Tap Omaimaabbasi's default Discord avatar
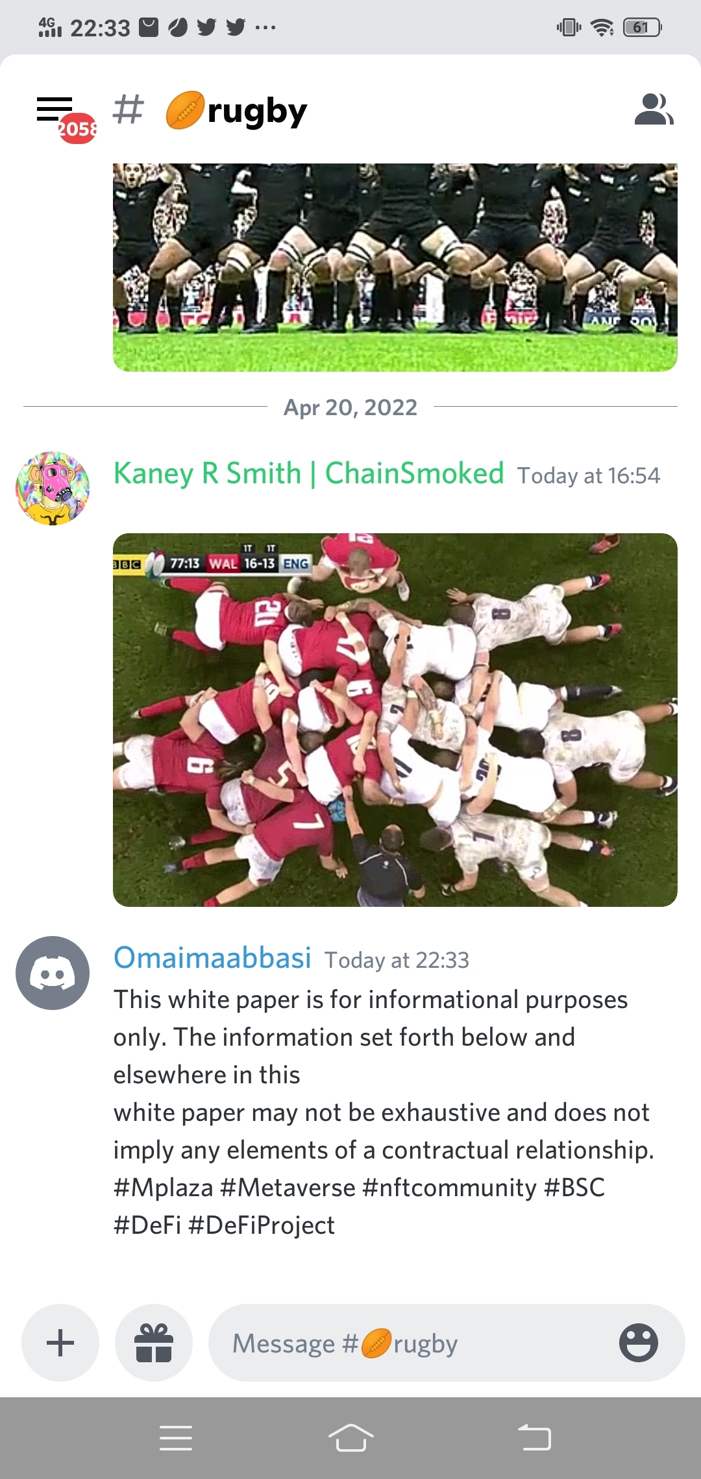This screenshot has height=1479, width=701. click(x=53, y=973)
